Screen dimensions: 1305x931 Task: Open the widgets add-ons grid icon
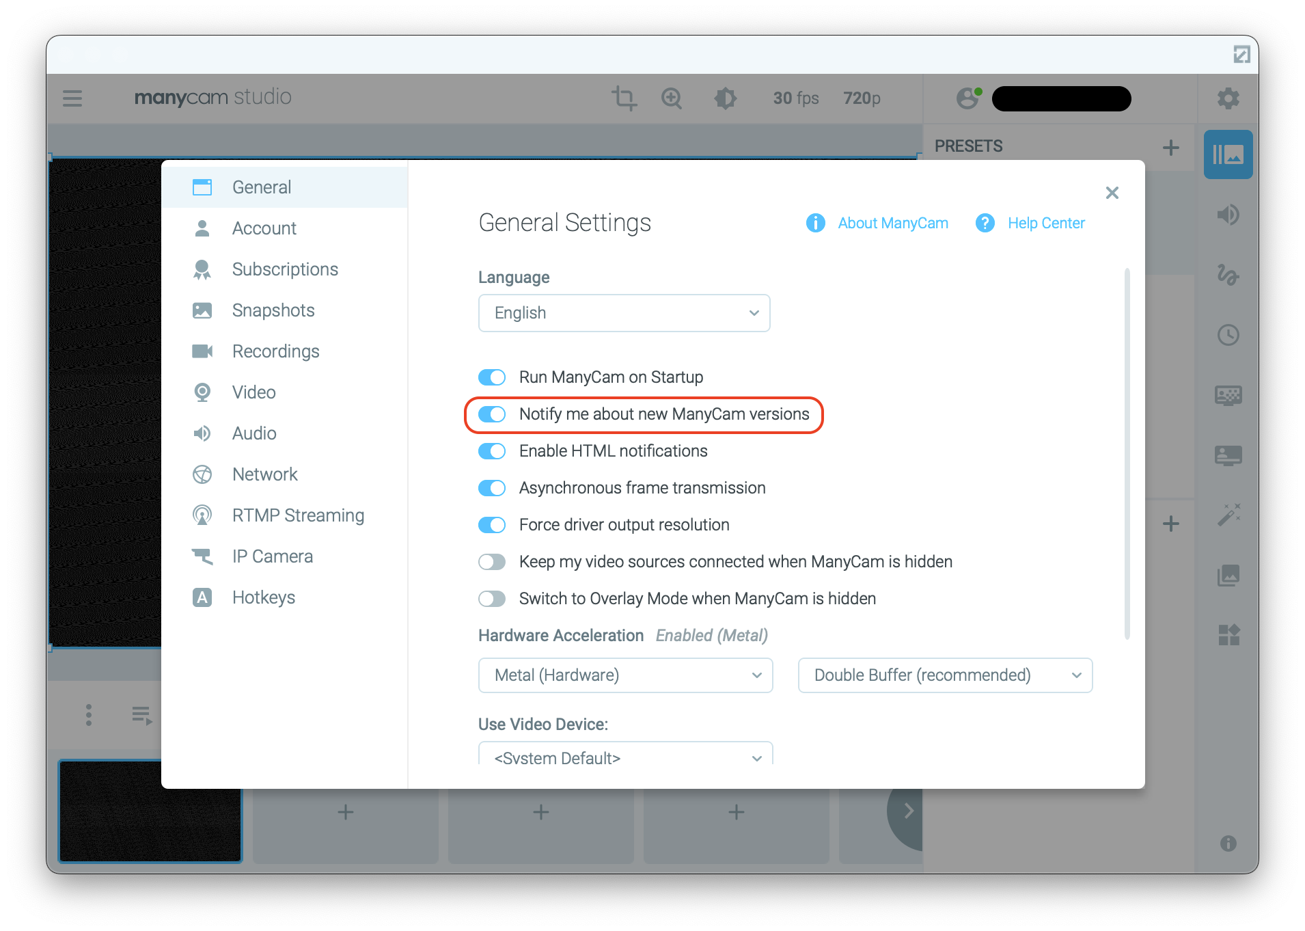(1228, 636)
